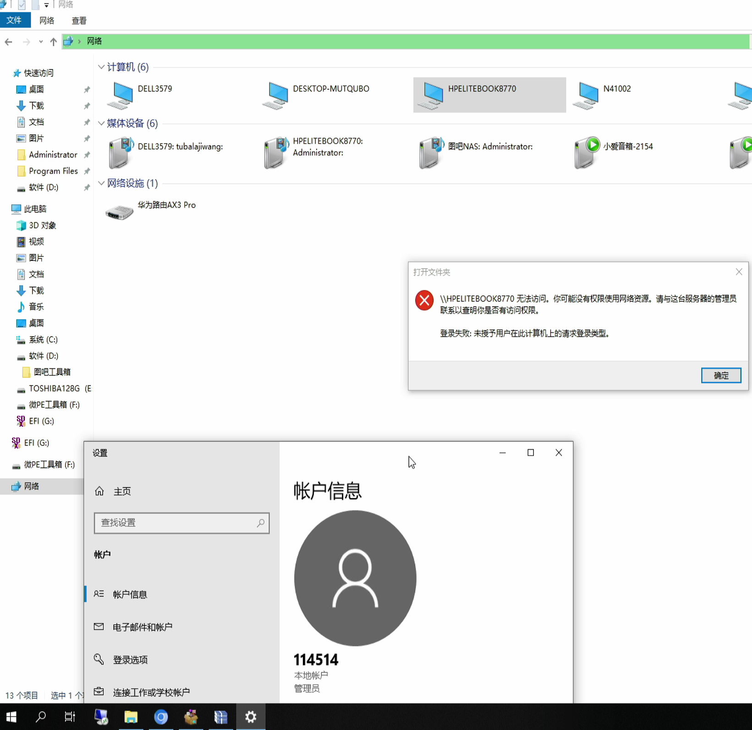This screenshot has height=730, width=752.
Task: Open the 文件 ribbon tab
Action: 14,20
